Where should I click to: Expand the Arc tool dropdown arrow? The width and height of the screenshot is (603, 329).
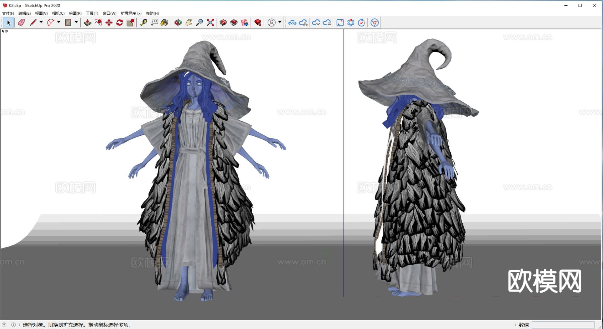tap(59, 22)
